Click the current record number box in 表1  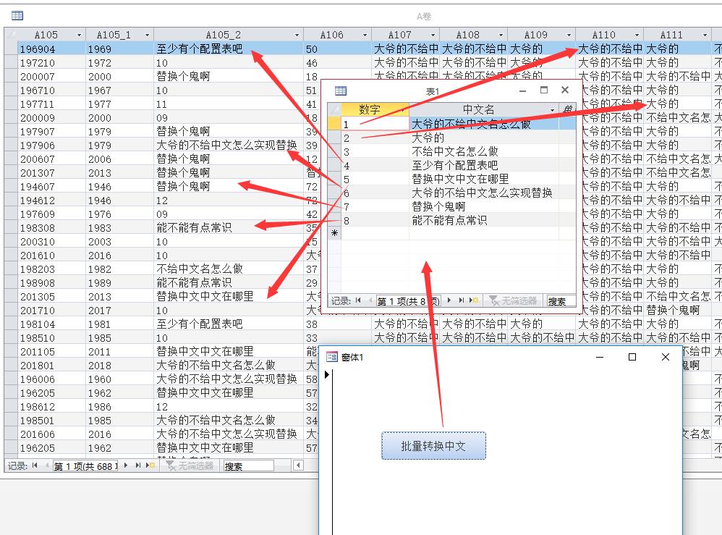coord(409,301)
